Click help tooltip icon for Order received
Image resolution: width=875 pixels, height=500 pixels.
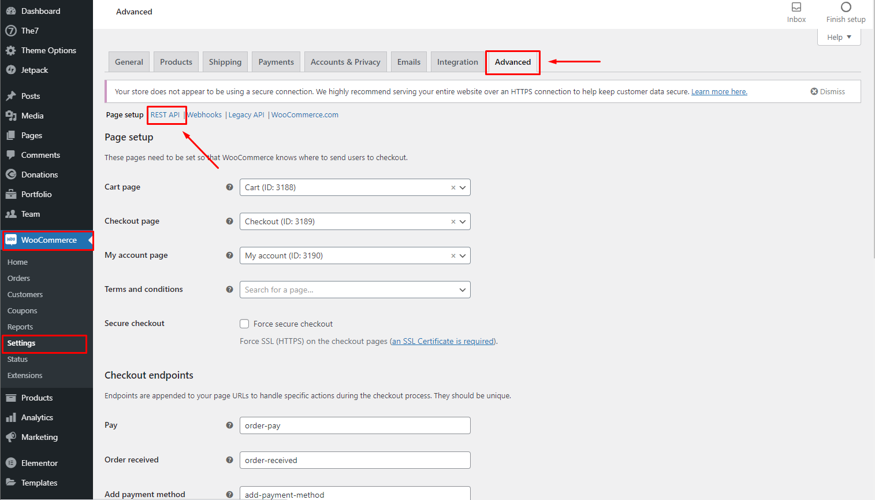229,460
